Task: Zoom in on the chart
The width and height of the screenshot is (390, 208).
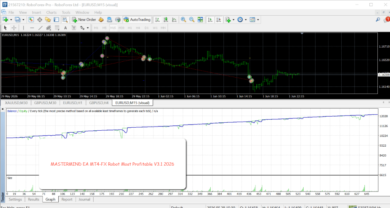Action: pos(183,20)
